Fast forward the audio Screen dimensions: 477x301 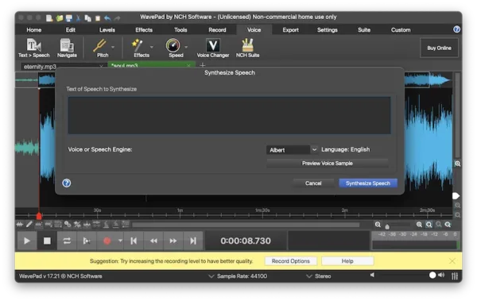click(173, 241)
